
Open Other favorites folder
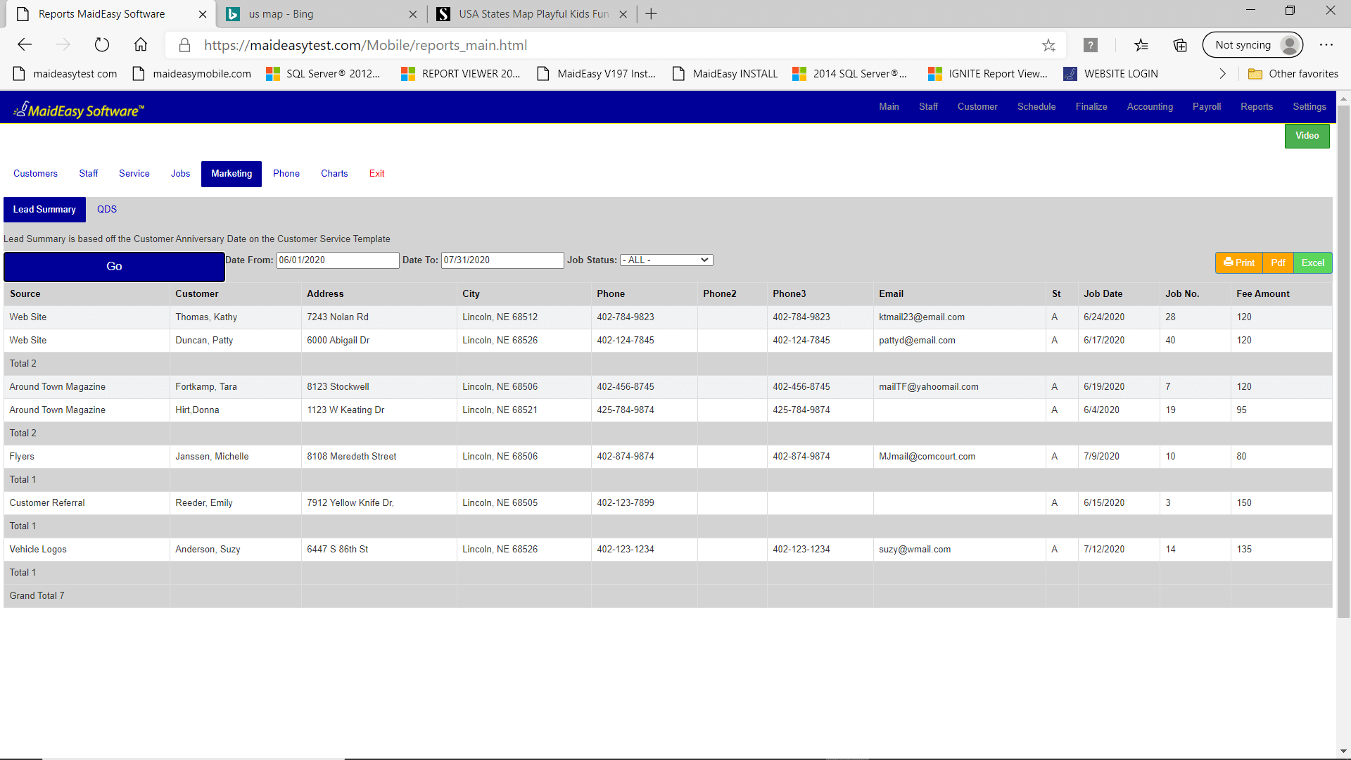(1293, 74)
